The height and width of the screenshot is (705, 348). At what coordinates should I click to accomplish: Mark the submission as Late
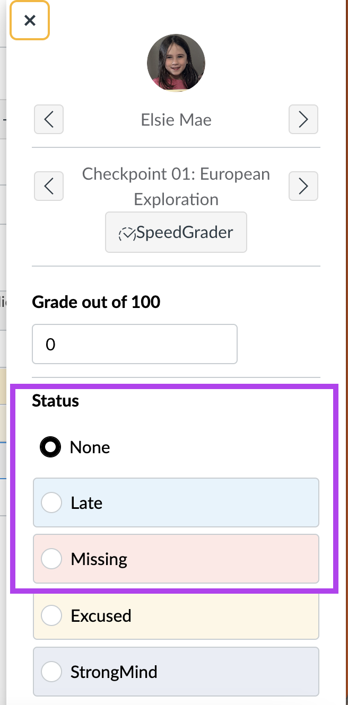pos(51,503)
